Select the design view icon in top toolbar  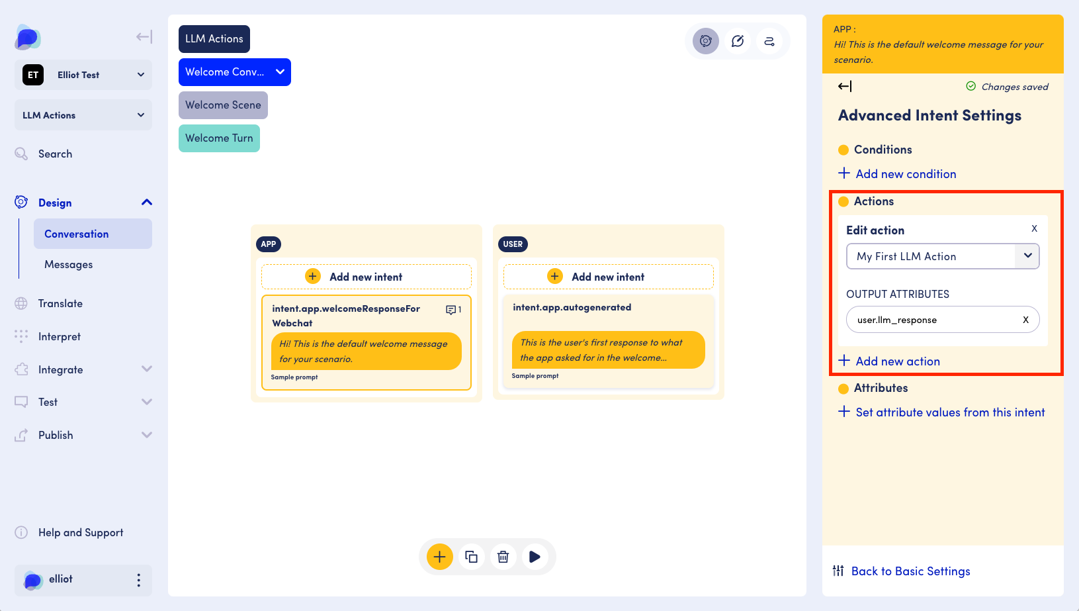tap(705, 41)
